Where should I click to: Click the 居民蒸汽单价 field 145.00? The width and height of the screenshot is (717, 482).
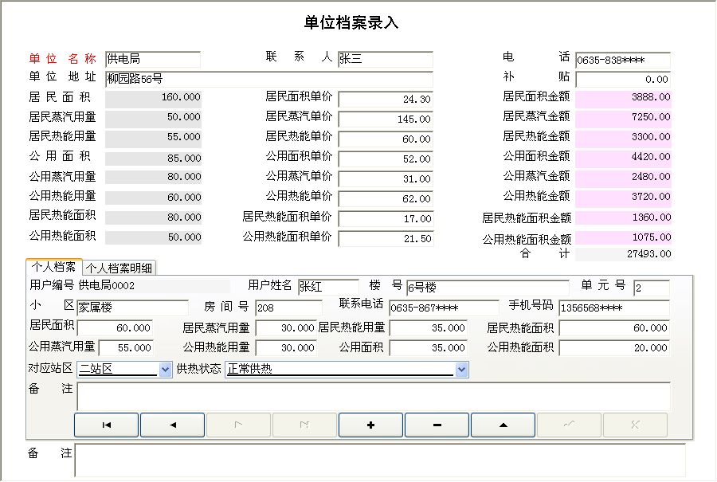(386, 119)
